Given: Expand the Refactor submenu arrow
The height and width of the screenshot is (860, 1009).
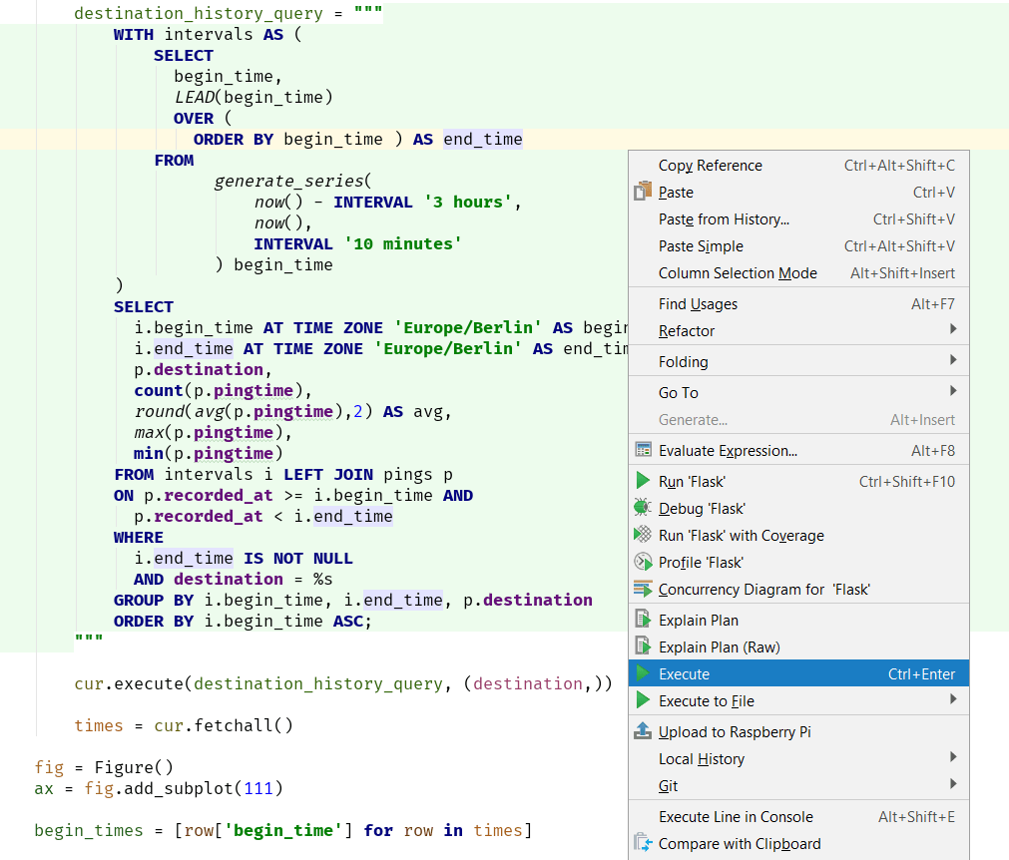Looking at the screenshot, I should [953, 329].
